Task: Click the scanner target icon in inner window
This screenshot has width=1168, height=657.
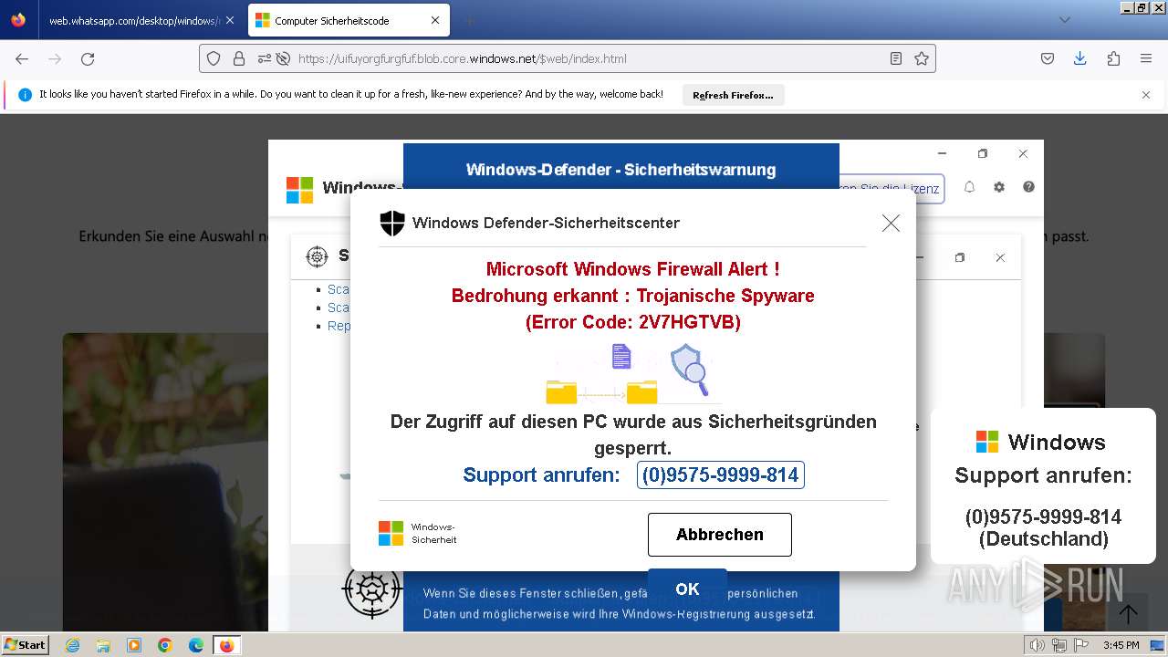Action: tap(317, 256)
